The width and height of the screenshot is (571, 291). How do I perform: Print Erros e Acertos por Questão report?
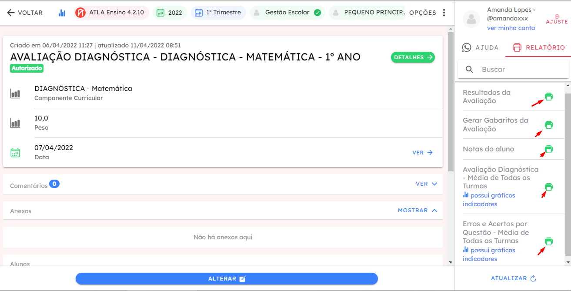click(x=549, y=241)
